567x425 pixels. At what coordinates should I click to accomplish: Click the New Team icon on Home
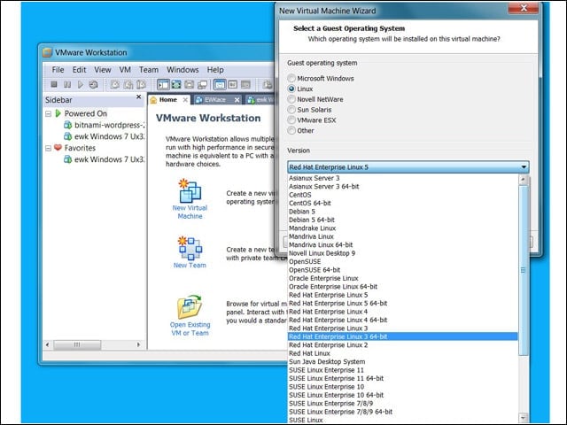(190, 248)
